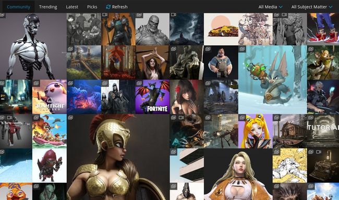Viewport: 339px width, 200px height.
Task: Click the Refresh button
Action: point(117,7)
